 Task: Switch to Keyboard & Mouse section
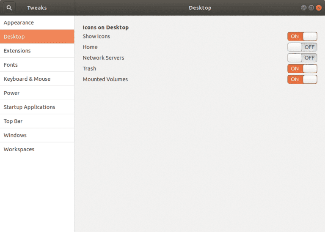pos(37,79)
